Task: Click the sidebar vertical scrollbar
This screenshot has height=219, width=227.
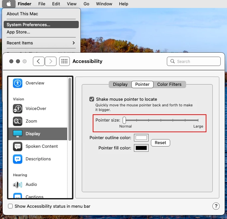Action: (x=70, y=109)
